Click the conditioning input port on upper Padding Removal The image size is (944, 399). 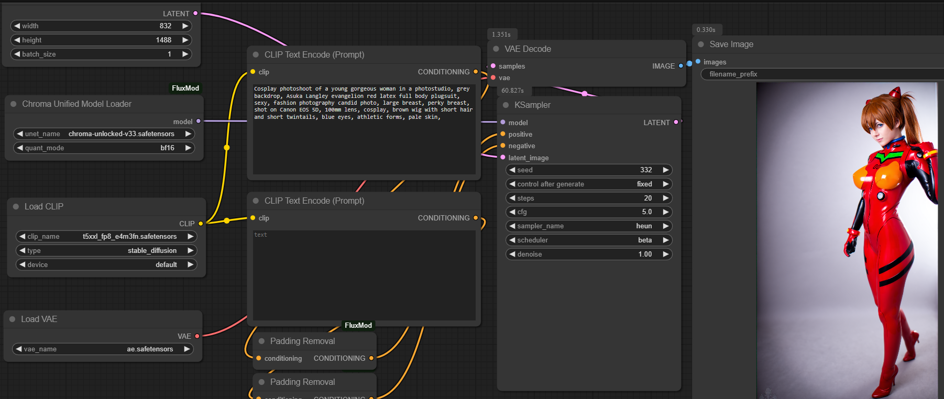tap(259, 358)
